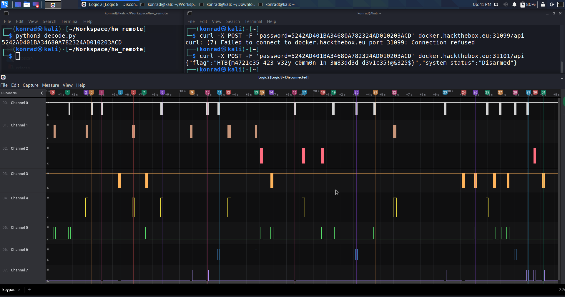Viewport: 565px width, 297px height.
Task: Click the log out icon in top panel
Action: (x=552, y=4)
